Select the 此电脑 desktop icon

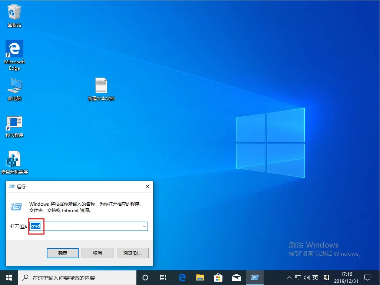point(14,89)
